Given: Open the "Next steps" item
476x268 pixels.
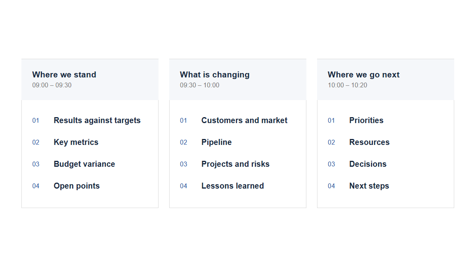Looking at the screenshot, I should [369, 186].
